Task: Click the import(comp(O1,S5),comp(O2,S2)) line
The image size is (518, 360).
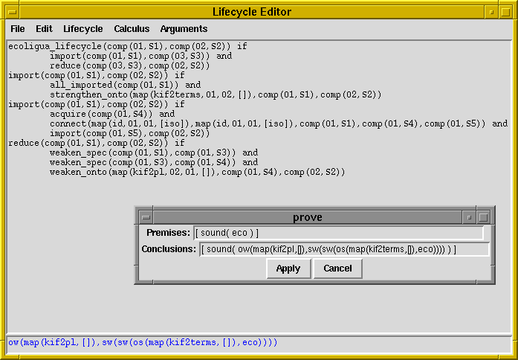Action: pyautogui.click(x=130, y=134)
